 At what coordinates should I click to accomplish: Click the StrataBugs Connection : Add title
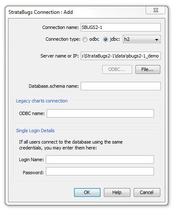pos(40,12)
